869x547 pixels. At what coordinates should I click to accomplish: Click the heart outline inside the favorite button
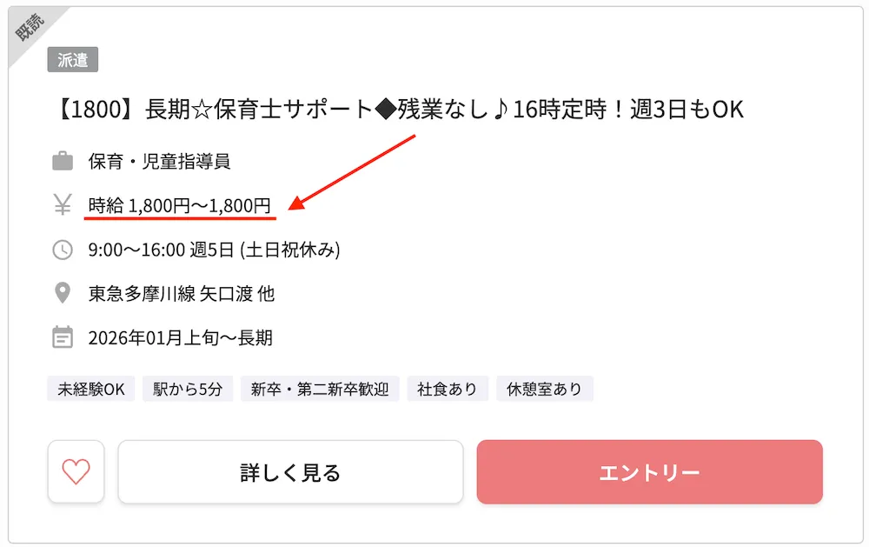[x=76, y=471]
